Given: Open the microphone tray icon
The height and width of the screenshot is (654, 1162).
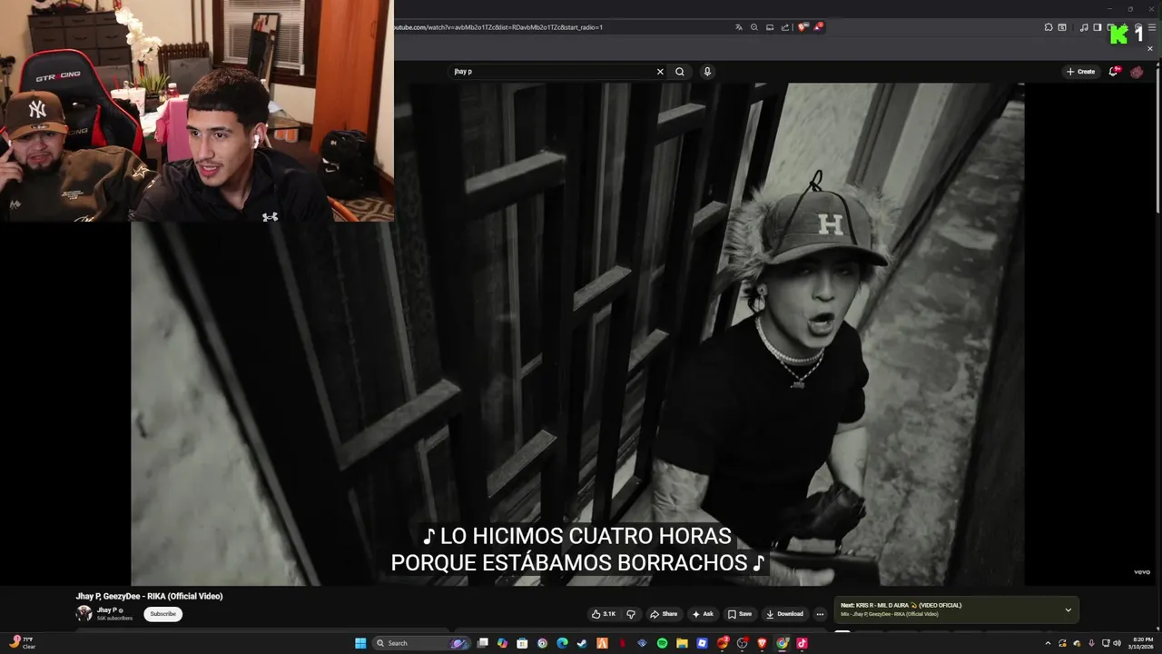Looking at the screenshot, I should click(x=1091, y=643).
